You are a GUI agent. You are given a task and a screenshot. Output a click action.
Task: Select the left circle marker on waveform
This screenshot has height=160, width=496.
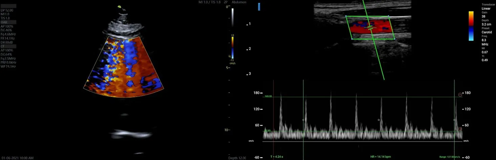point(303,120)
